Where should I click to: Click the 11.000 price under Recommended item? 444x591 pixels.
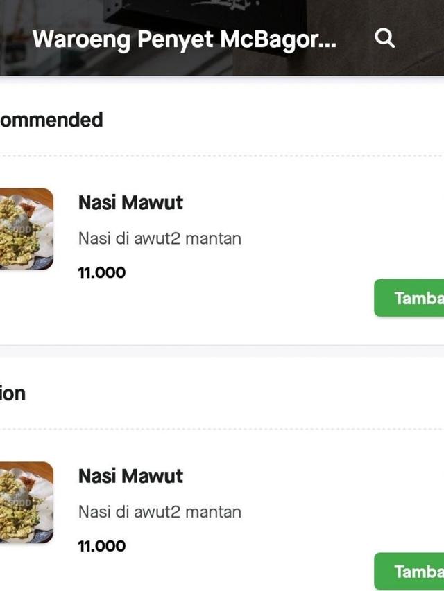tap(101, 272)
